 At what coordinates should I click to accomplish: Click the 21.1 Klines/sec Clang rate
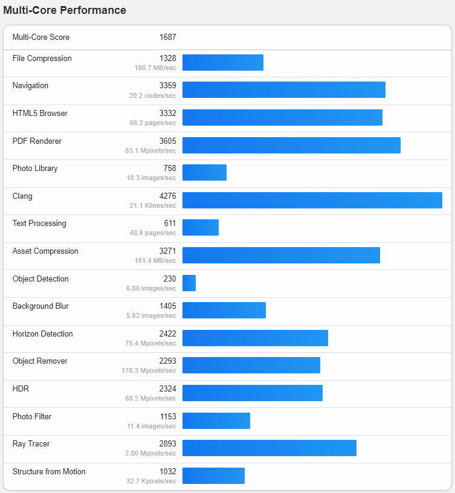click(153, 205)
